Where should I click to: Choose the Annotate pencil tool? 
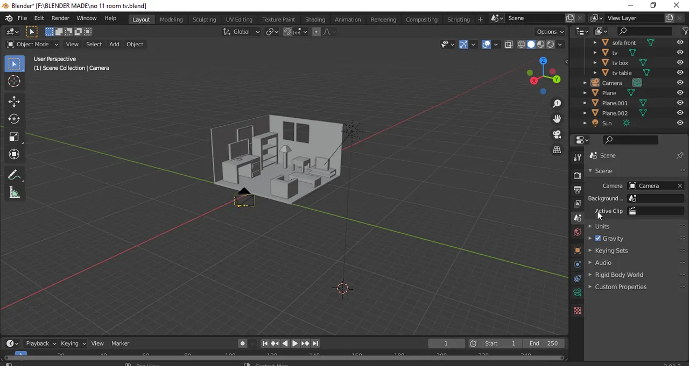coord(14,175)
